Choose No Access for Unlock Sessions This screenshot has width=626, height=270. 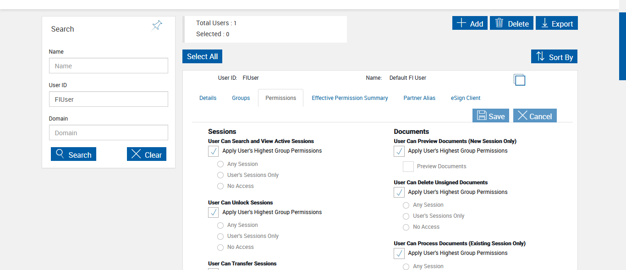point(220,248)
